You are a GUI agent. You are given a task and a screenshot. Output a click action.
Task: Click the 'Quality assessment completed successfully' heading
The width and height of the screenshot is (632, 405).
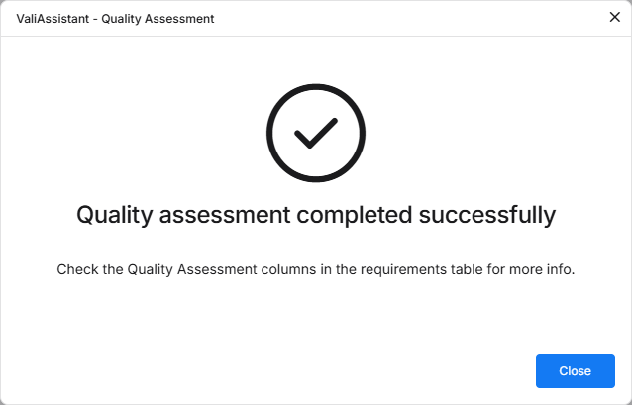(x=316, y=215)
